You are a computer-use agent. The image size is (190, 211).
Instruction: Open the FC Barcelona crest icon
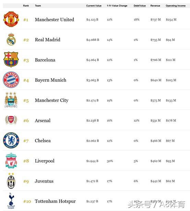point(11,59)
